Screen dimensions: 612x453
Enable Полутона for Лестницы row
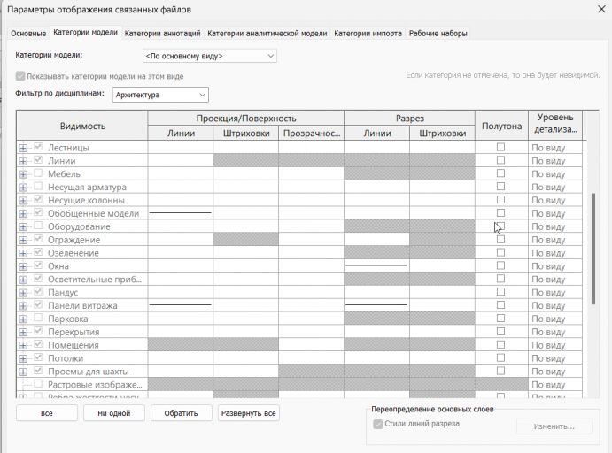500,147
